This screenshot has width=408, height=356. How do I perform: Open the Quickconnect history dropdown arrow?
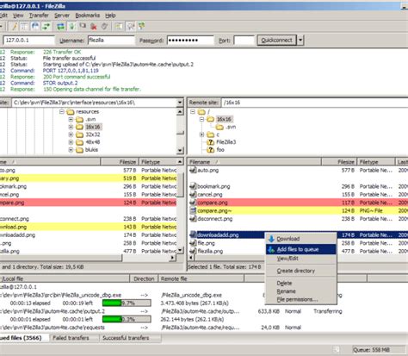[300, 41]
